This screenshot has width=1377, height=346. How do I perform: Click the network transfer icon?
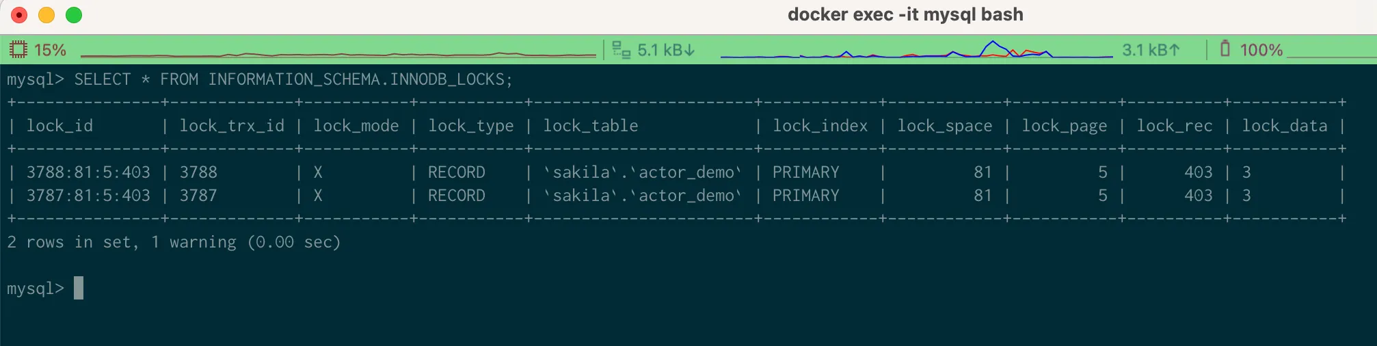click(x=621, y=50)
